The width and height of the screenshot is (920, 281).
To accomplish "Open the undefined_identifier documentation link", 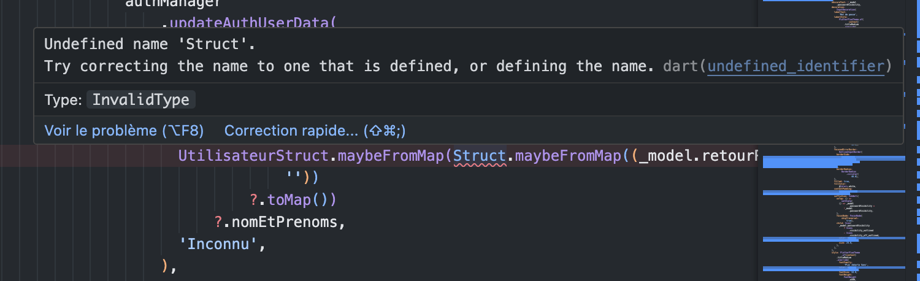I will tap(796, 66).
